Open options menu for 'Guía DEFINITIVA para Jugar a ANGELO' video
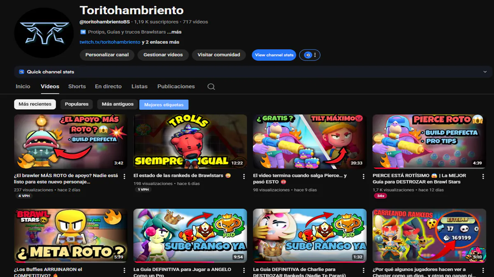494x277 pixels. coord(244,270)
